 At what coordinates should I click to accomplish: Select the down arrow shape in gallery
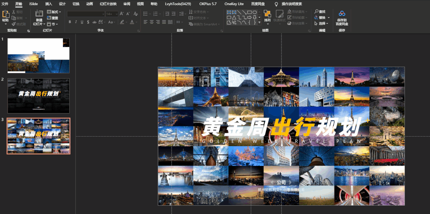(254, 17)
